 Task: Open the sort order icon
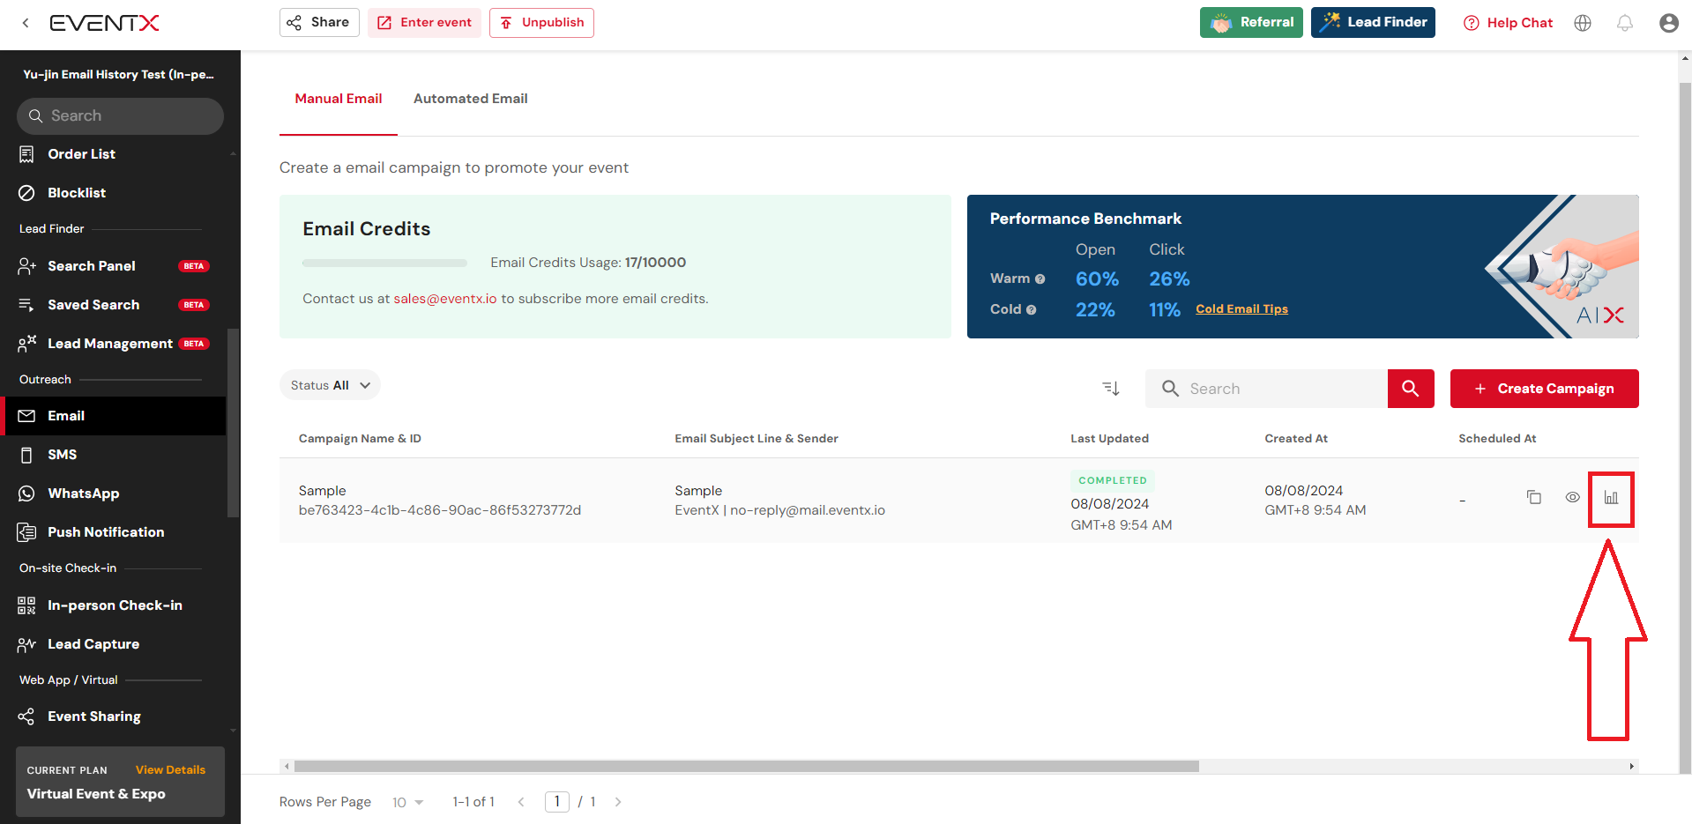click(1111, 389)
